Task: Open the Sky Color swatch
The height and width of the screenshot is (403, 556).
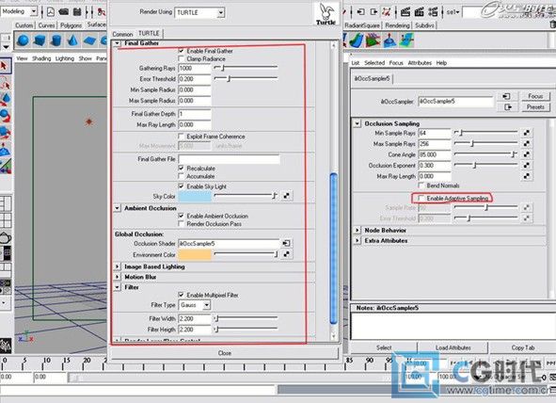Action: [x=195, y=196]
